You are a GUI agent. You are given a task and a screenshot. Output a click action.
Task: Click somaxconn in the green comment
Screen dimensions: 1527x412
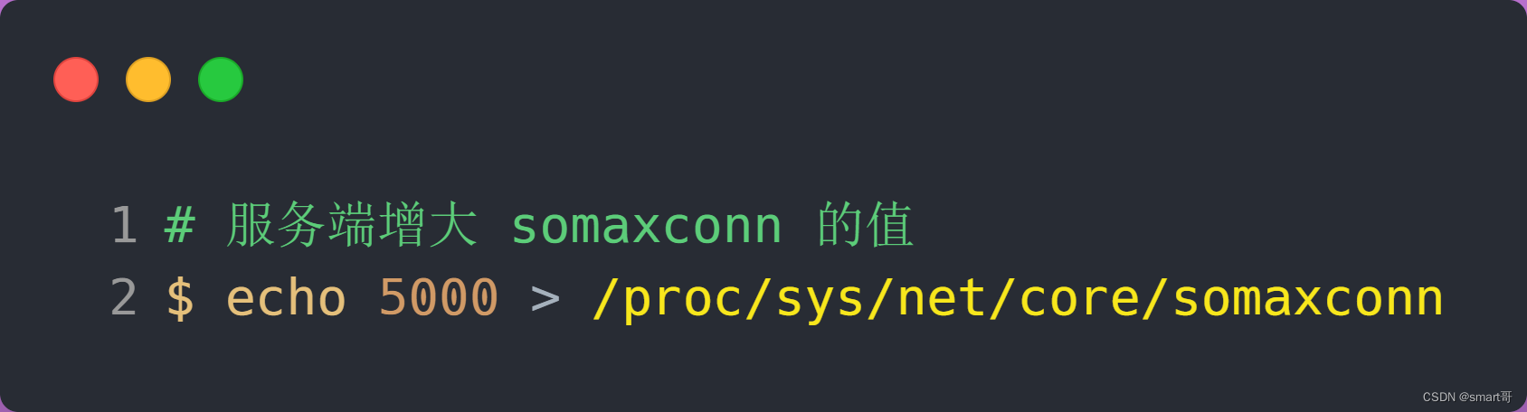646,226
